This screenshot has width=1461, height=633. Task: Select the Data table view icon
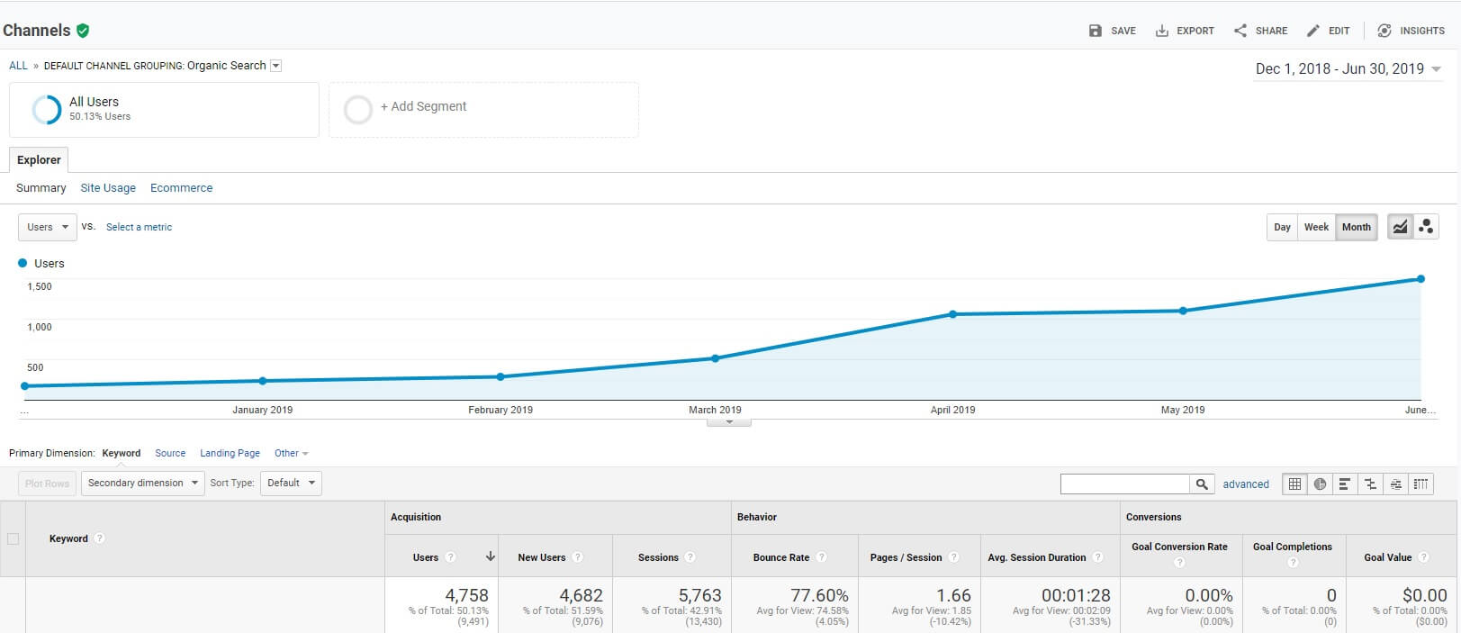[x=1294, y=484]
